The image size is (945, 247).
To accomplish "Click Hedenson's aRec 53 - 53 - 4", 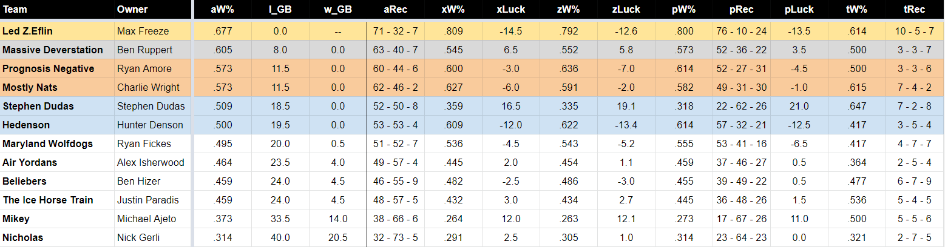I will click(x=395, y=125).
